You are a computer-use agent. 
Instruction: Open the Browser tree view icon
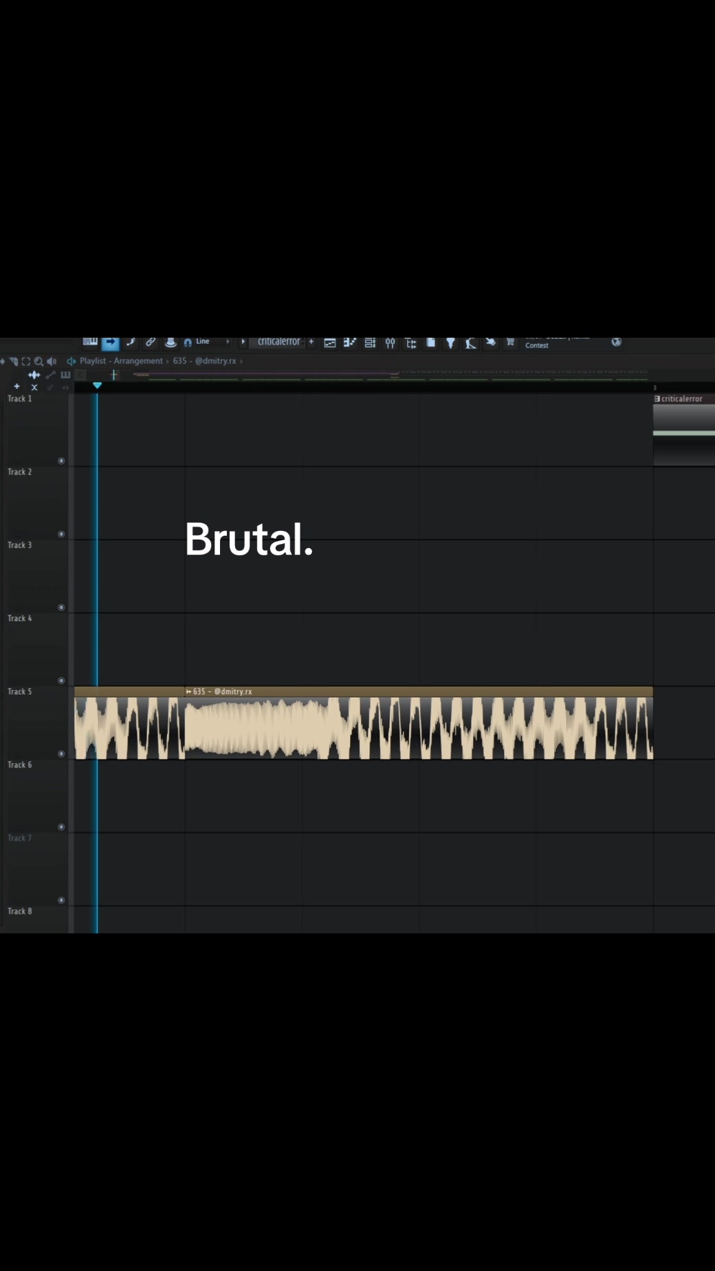click(x=410, y=343)
